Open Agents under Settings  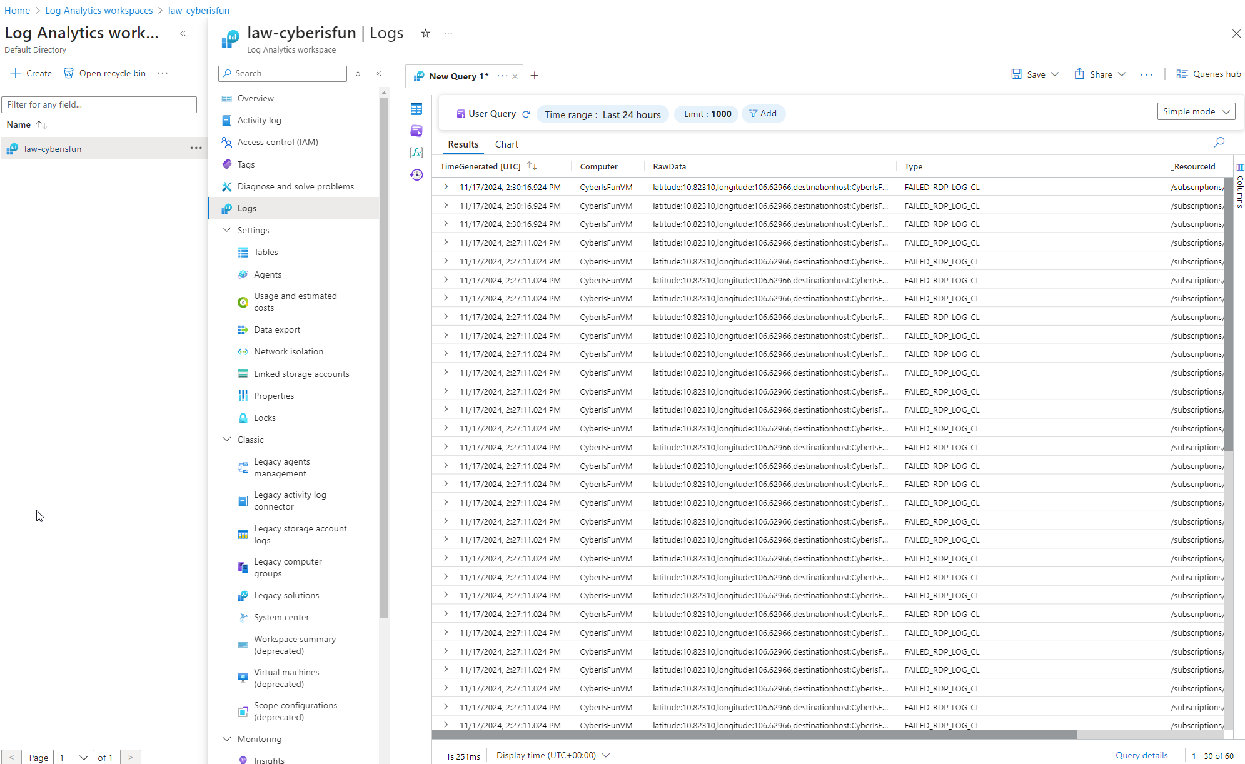[x=268, y=274]
